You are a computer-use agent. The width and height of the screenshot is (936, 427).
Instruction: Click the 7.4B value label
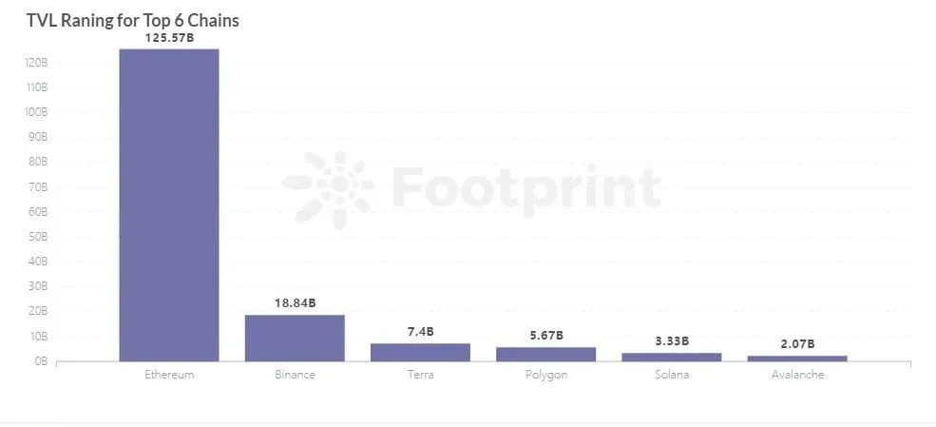(420, 332)
